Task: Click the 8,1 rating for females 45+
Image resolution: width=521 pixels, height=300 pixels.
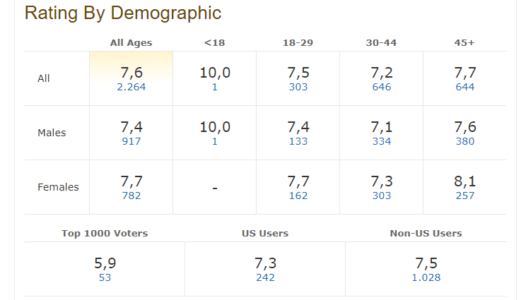Action: 465,182
